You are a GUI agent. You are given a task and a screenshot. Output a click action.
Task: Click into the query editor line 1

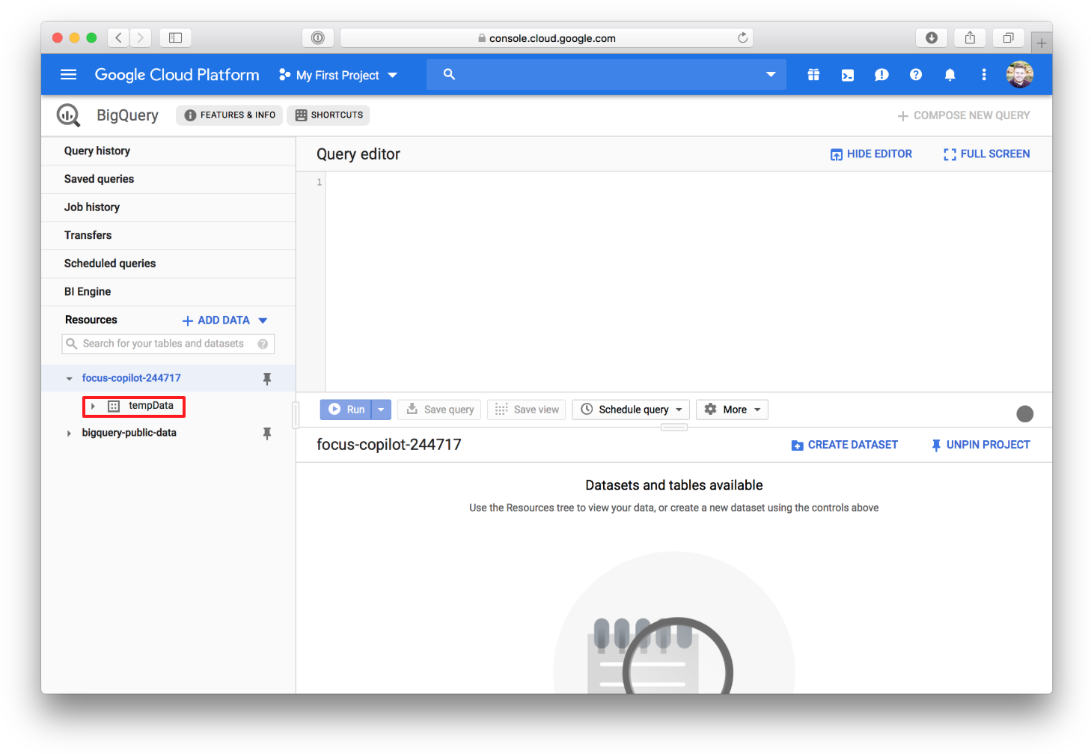(x=688, y=182)
